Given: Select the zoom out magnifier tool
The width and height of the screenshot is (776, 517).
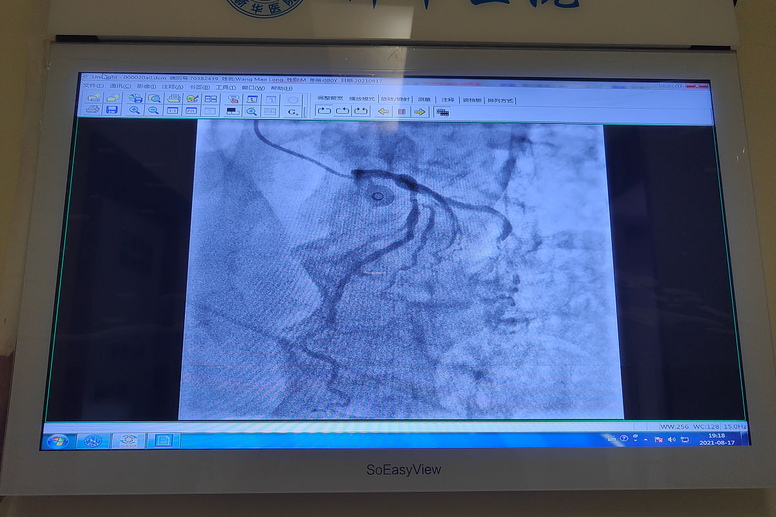Looking at the screenshot, I should tap(154, 111).
